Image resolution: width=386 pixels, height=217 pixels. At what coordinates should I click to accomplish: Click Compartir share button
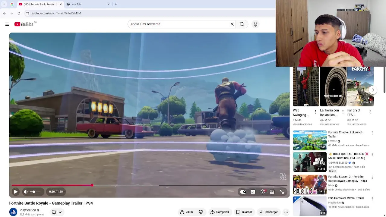[x=220, y=212]
